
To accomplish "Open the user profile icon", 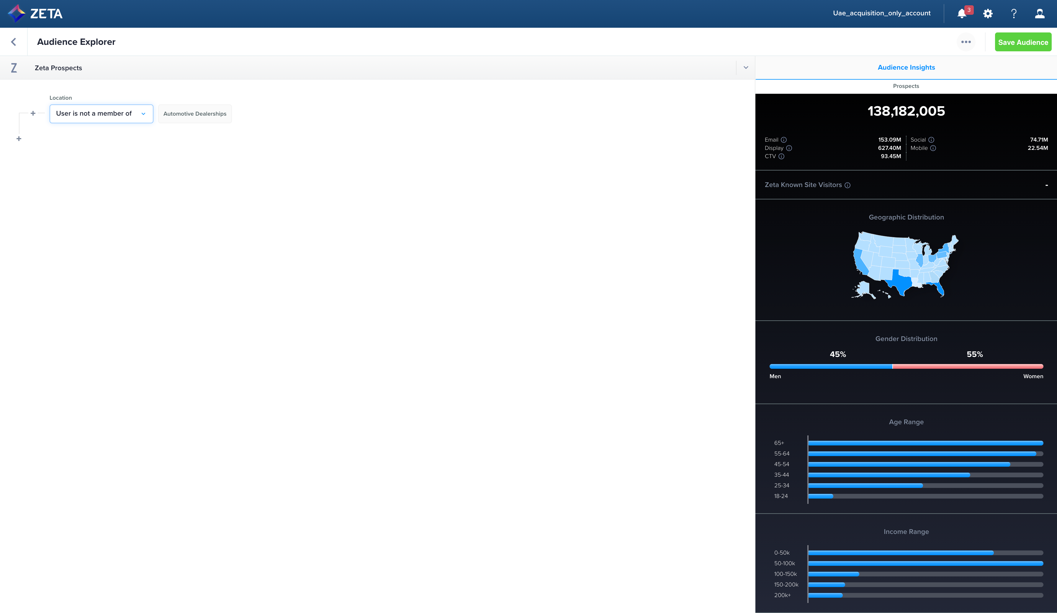I will (x=1039, y=14).
